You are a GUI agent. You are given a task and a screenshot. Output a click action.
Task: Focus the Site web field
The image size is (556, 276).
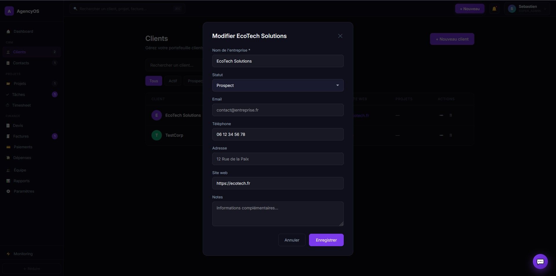pyautogui.click(x=278, y=183)
